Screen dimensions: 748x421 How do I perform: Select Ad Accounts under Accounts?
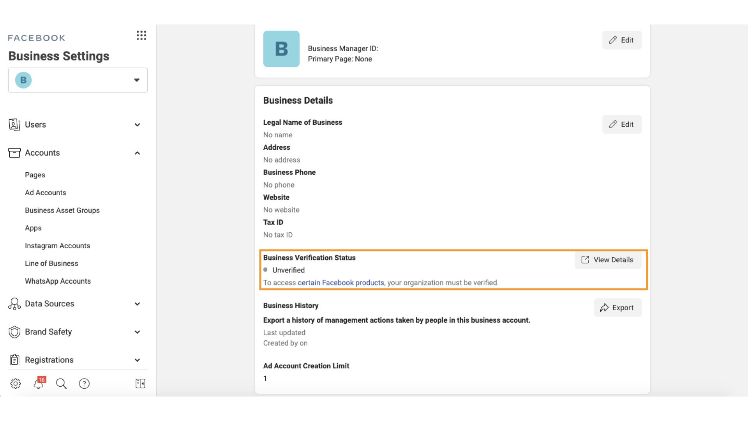[46, 192]
